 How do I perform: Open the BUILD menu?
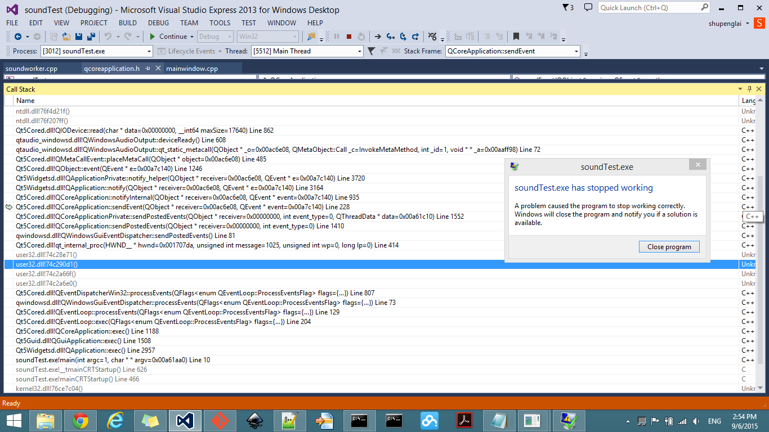coord(128,23)
